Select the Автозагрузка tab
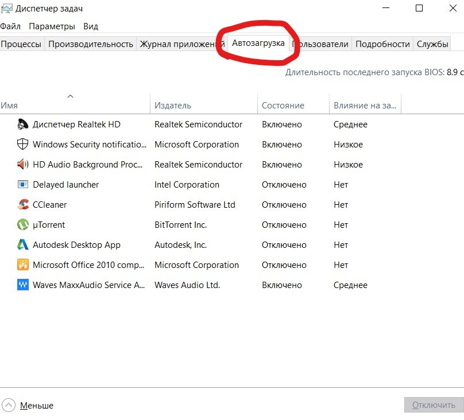464x420 pixels. point(258,43)
